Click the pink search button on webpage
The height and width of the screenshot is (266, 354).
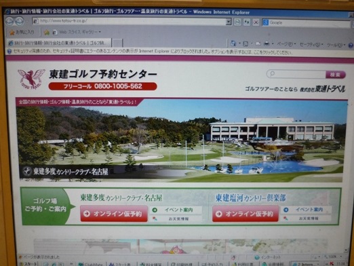336,75
